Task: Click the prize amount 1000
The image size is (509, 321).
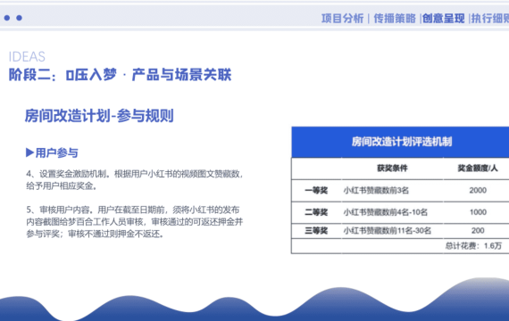Action: [478, 212]
